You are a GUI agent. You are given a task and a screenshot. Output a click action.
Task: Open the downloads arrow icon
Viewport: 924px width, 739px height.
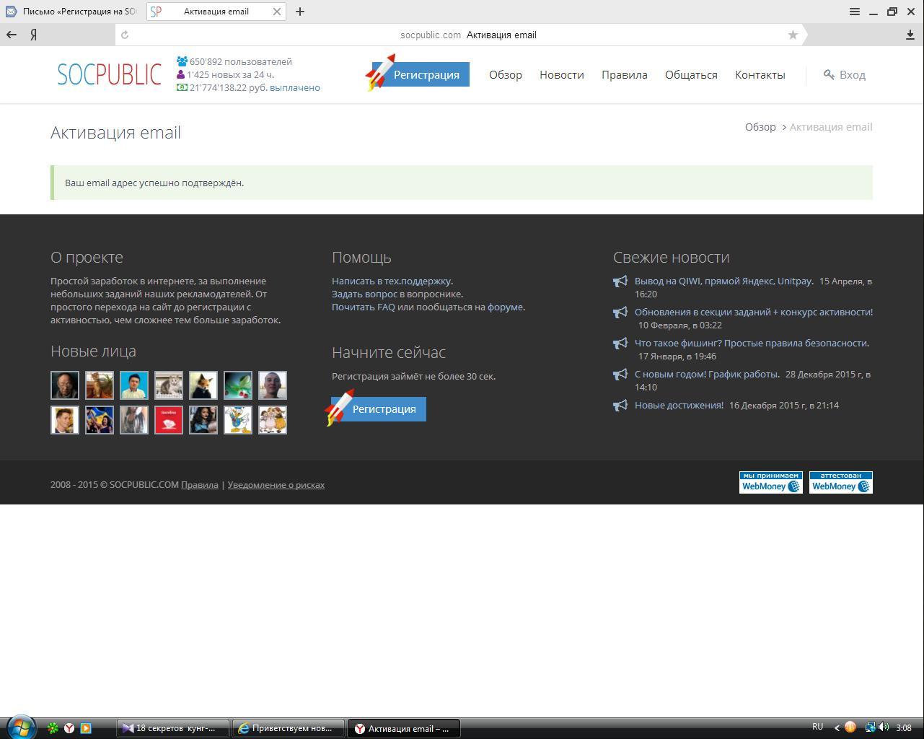(910, 35)
